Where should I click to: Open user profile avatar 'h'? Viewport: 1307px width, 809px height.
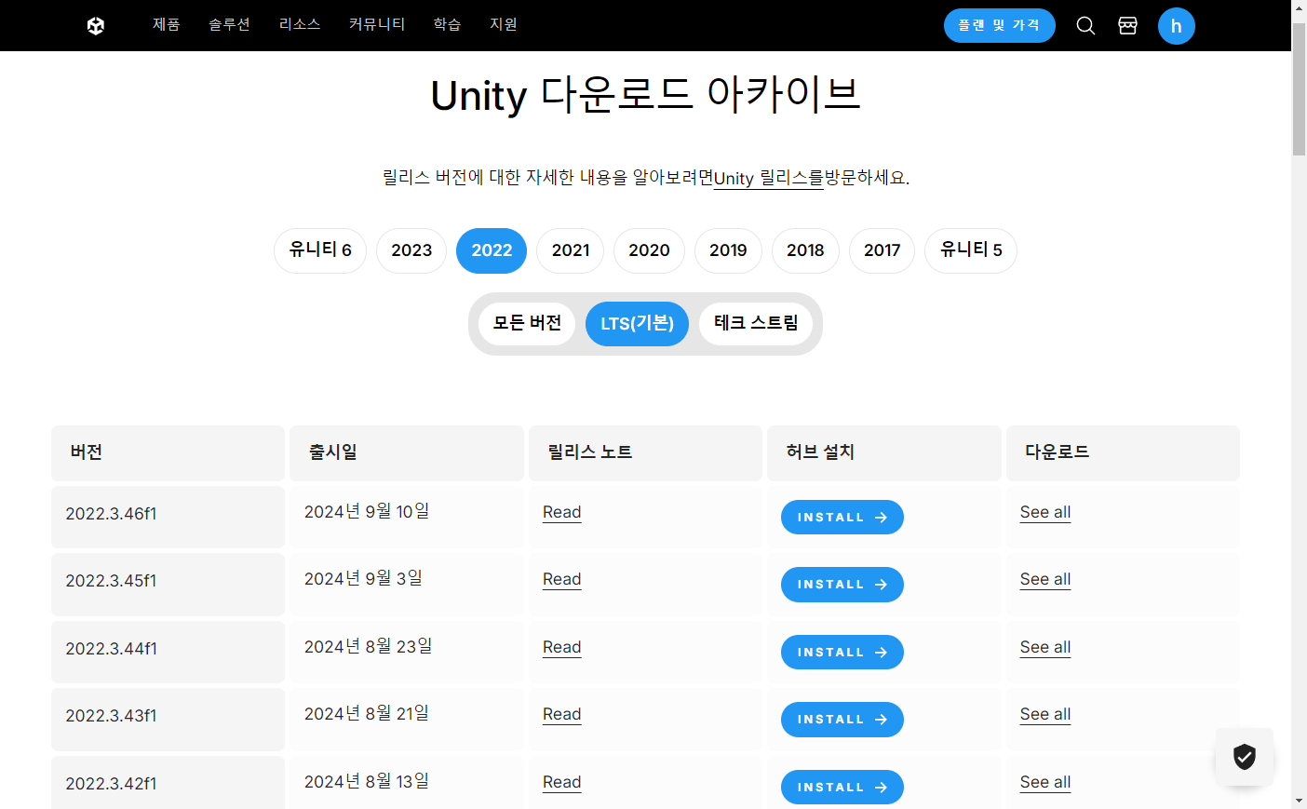[1176, 26]
